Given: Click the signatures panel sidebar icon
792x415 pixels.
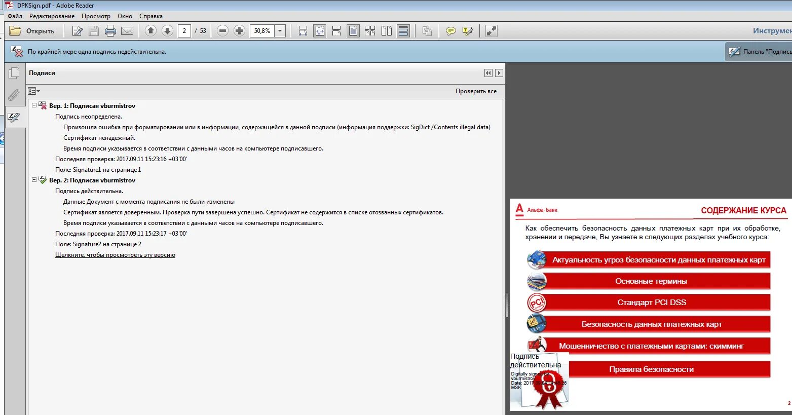Looking at the screenshot, I should click(x=14, y=118).
